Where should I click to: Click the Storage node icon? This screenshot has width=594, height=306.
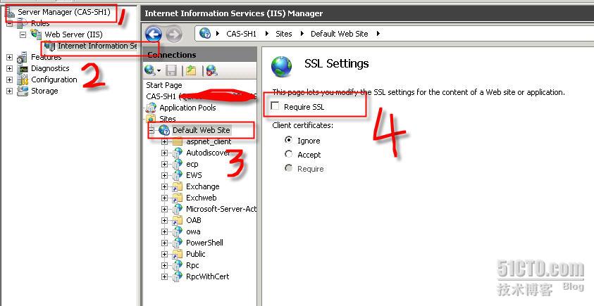click(x=23, y=91)
